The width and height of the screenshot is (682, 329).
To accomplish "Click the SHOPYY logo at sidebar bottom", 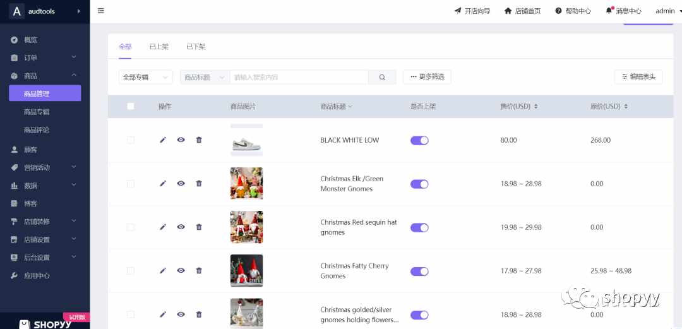I will (x=45, y=323).
